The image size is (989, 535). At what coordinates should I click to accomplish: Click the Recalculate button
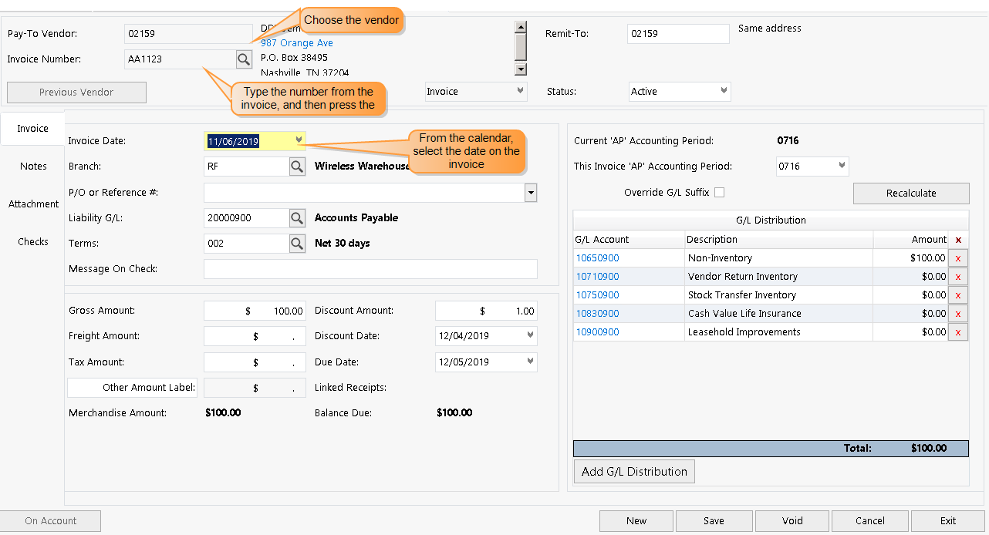point(910,193)
